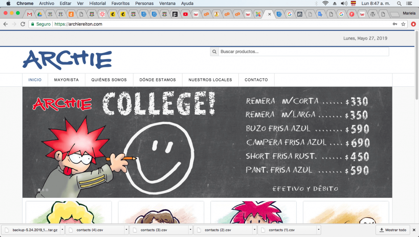Viewport: 419px width, 237px height.
Task: Expand options for backup-5.24.2019 download
Action: 62,230
